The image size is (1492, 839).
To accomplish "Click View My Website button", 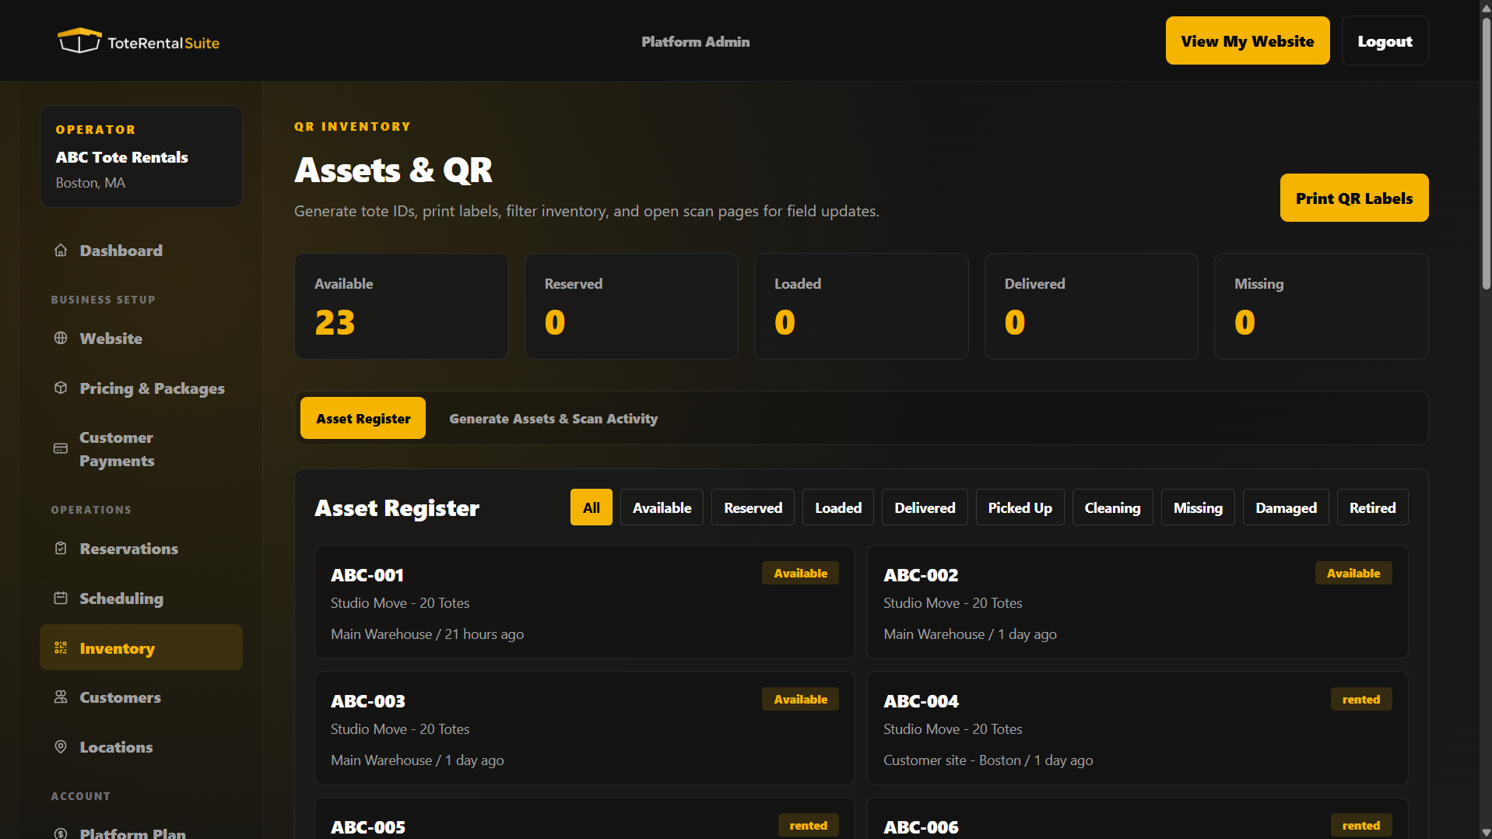I will [1247, 40].
